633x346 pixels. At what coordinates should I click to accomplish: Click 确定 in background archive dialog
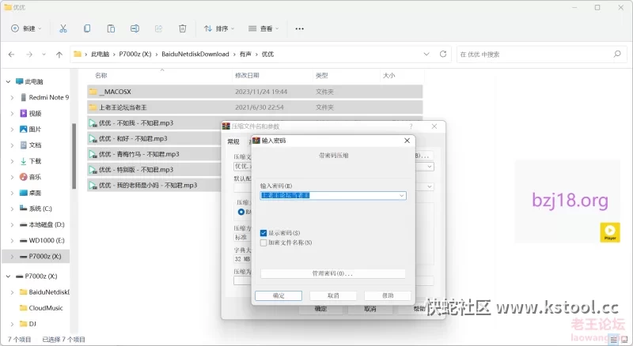tap(320, 309)
